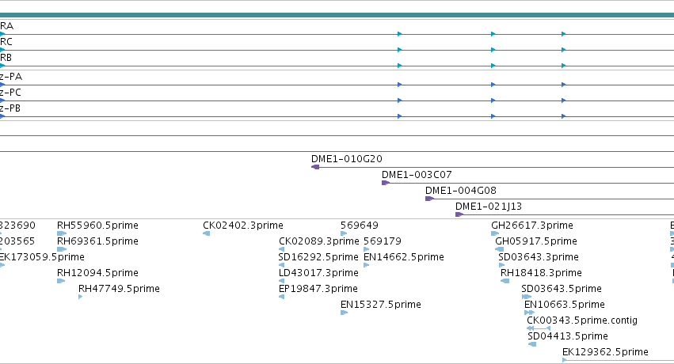Screen dimensions: 674x364
Task: Click the RC transcript label
Action: pos(6,42)
